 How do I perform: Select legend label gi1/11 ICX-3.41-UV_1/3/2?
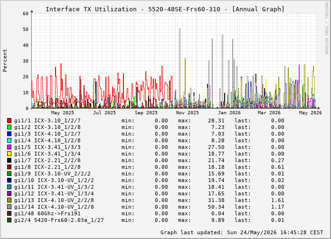point(54,187)
